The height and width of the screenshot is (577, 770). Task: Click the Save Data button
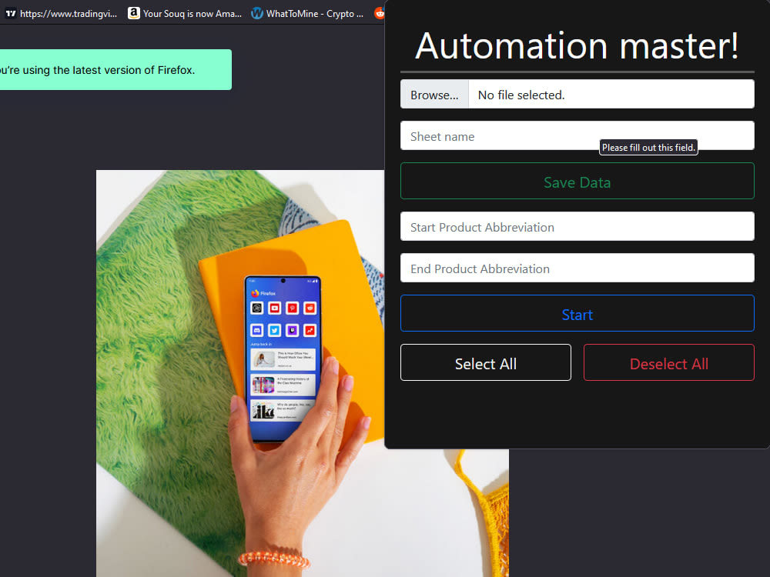click(577, 181)
